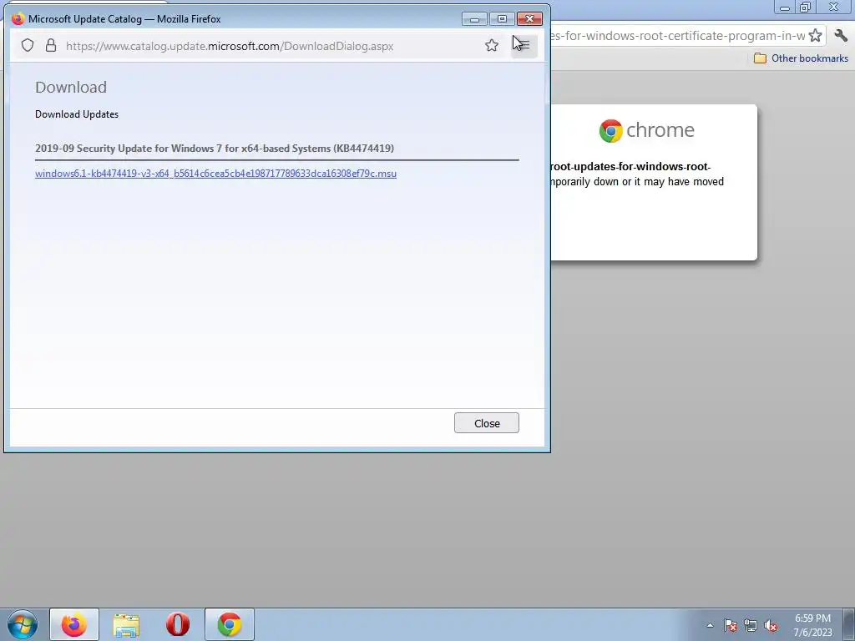The height and width of the screenshot is (641, 855).
Task: Click the Show desktop strip on the taskbar
Action: [x=849, y=624]
